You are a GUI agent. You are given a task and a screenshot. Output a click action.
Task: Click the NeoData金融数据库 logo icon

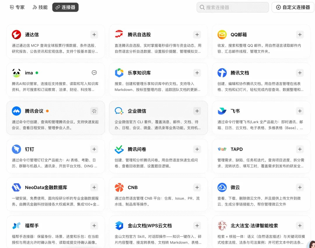tap(16, 188)
